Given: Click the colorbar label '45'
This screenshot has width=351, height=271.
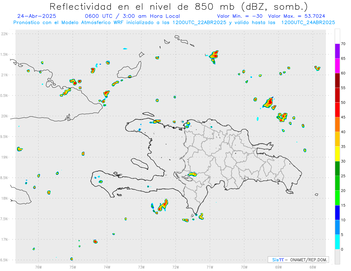Looking at the screenshot, I should click(x=343, y=117).
